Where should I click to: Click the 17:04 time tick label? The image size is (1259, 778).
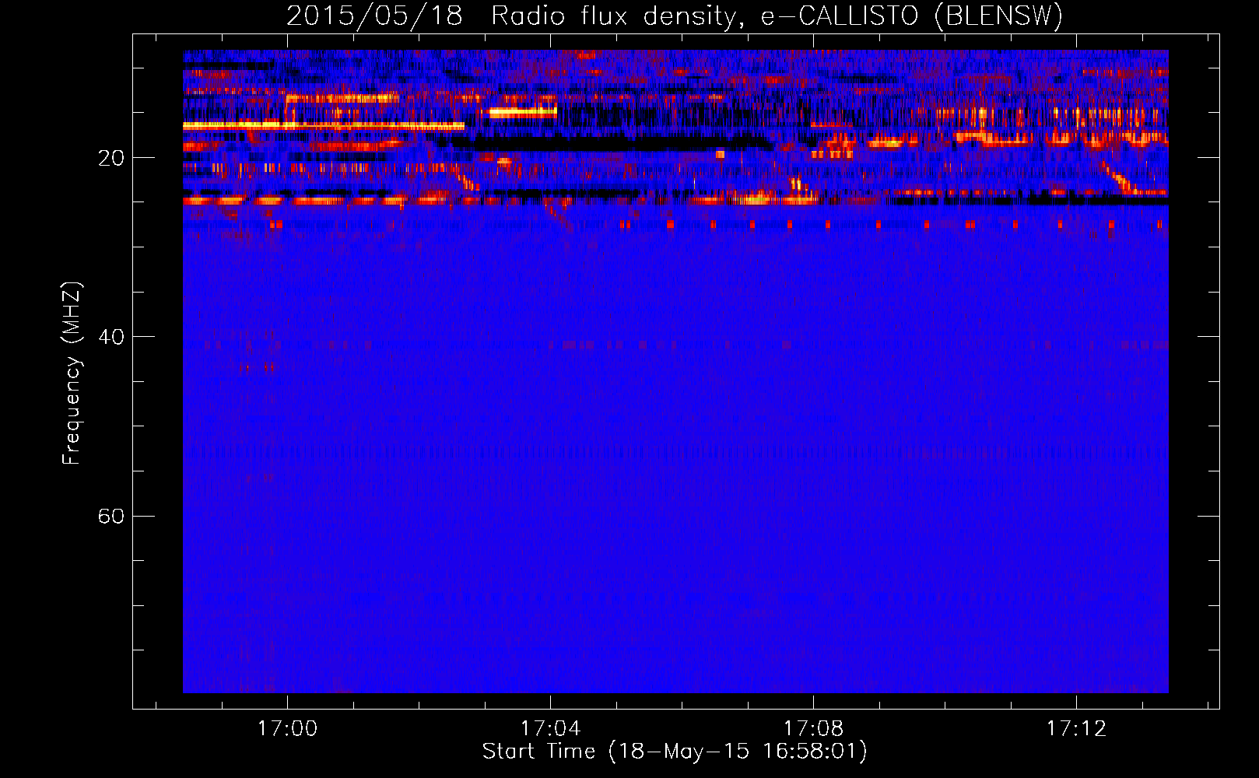550,729
